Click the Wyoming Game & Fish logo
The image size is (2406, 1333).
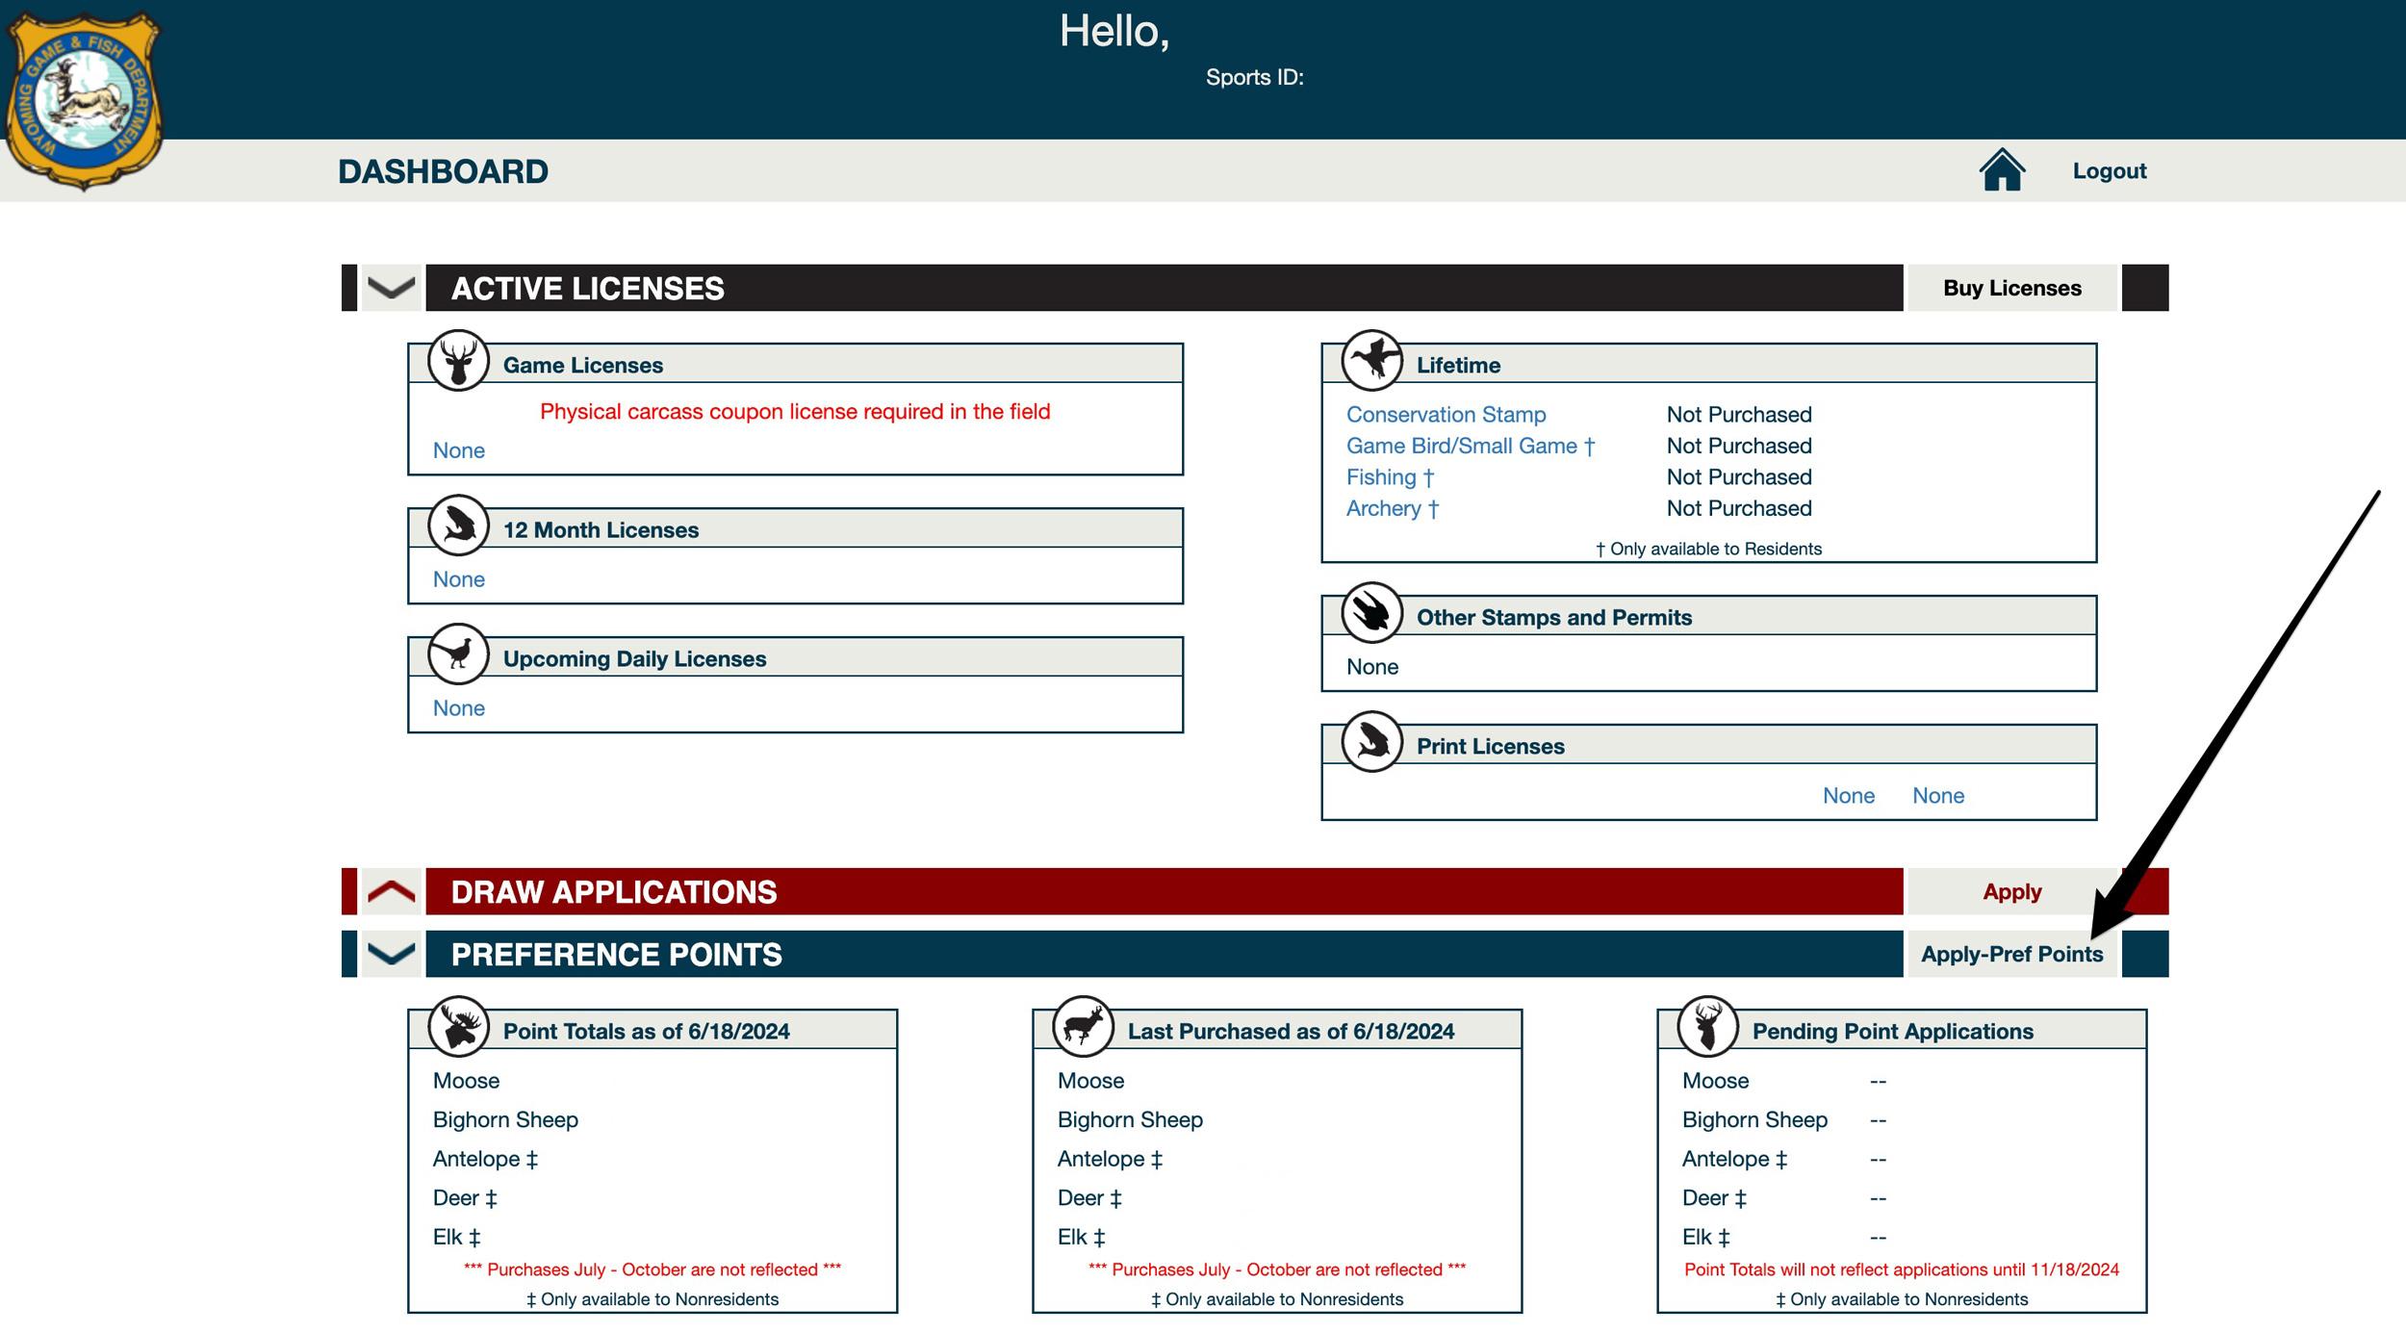[x=84, y=98]
